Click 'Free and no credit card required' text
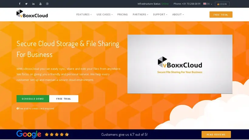The height and width of the screenshot is (140, 249). [36, 109]
